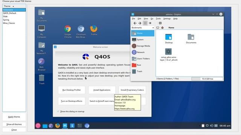Open the Edit menu in Dolphin

coord(139,19)
